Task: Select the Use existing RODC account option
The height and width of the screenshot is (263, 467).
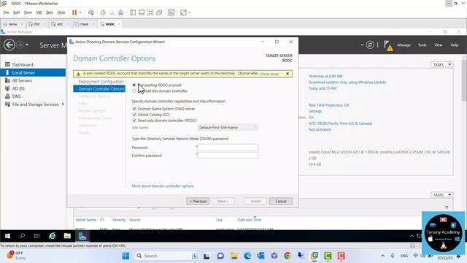Action: click(x=134, y=85)
